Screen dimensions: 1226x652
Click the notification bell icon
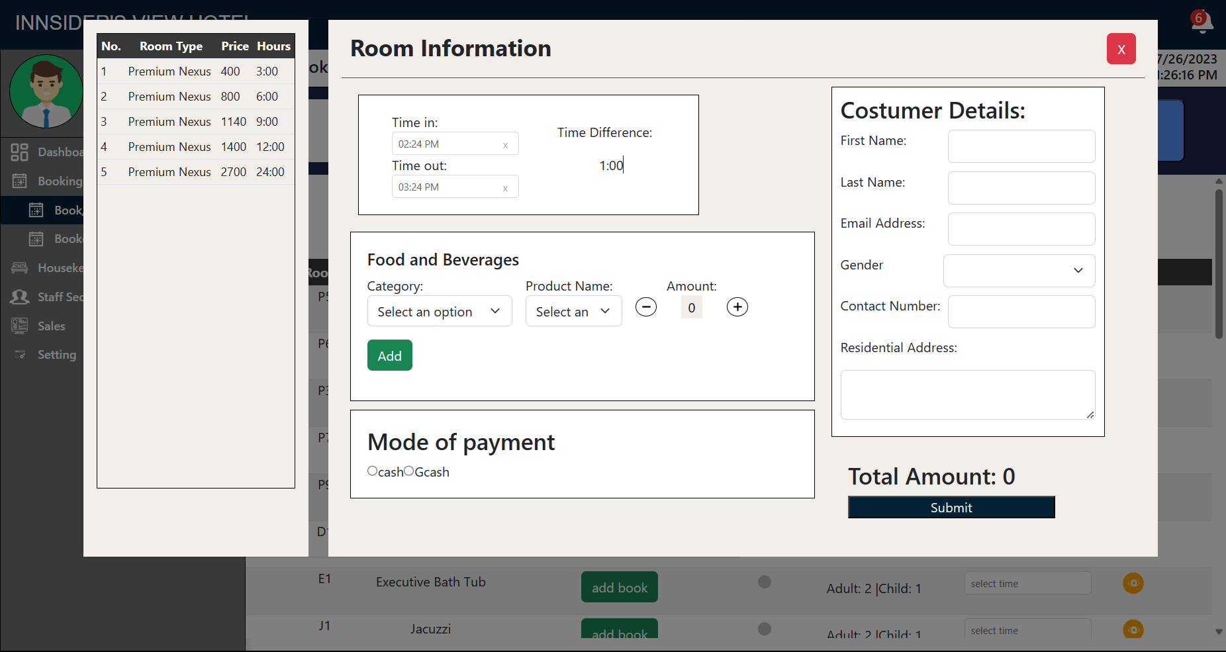point(1201,23)
